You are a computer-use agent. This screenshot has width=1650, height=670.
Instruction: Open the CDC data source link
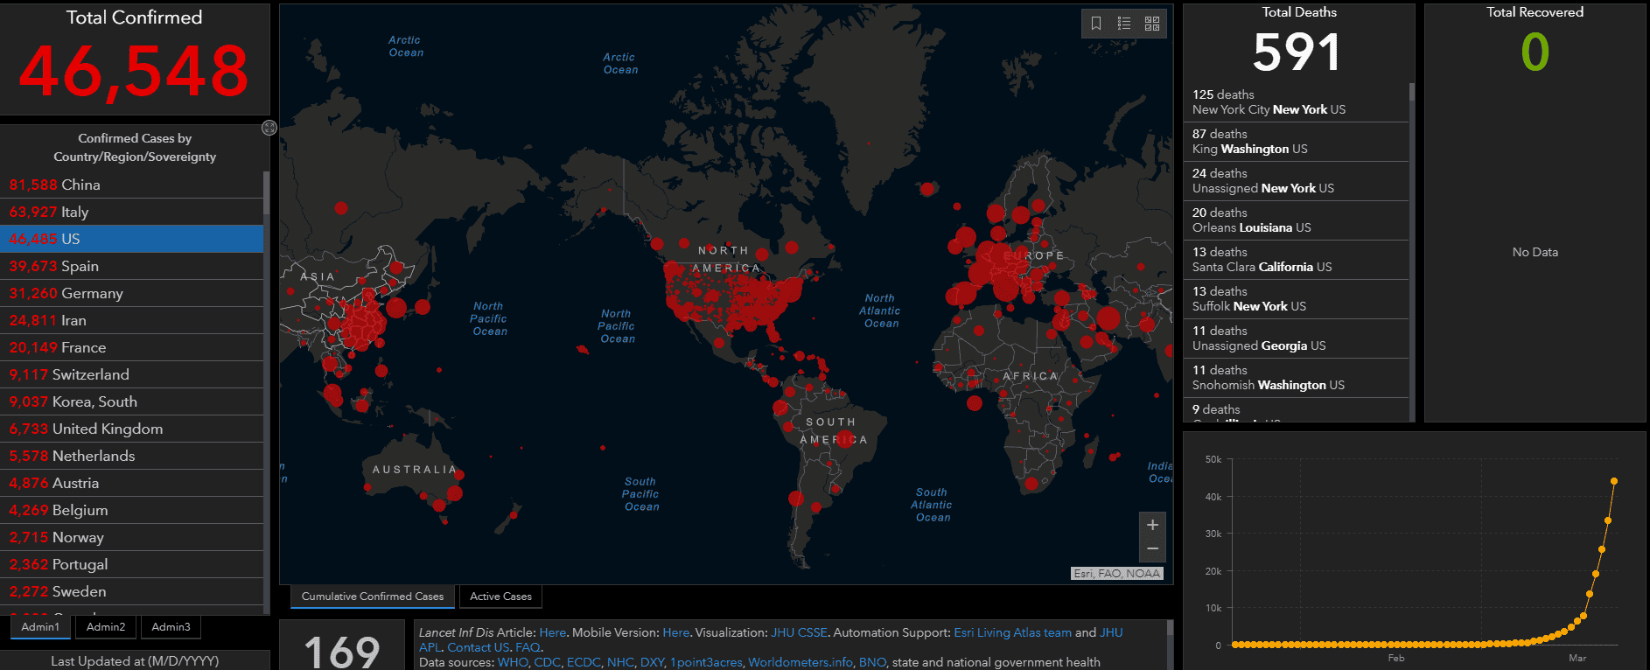pos(547,662)
